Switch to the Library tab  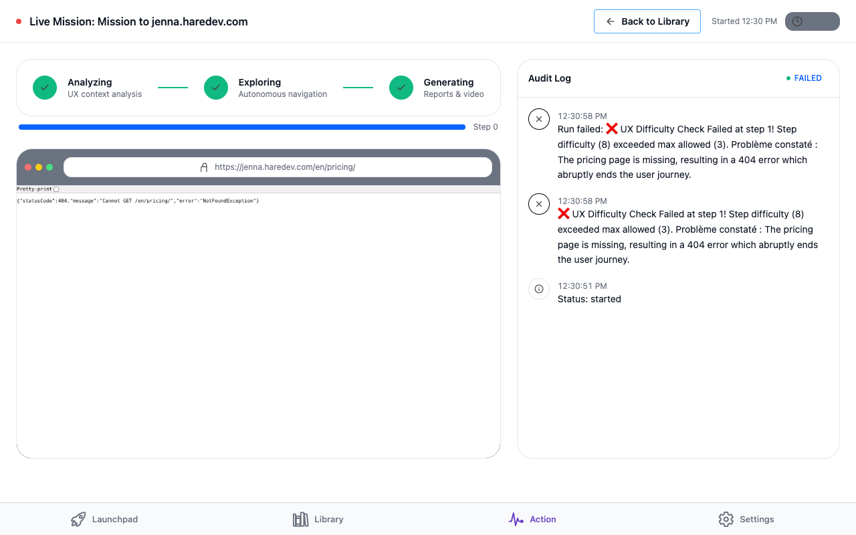318,519
